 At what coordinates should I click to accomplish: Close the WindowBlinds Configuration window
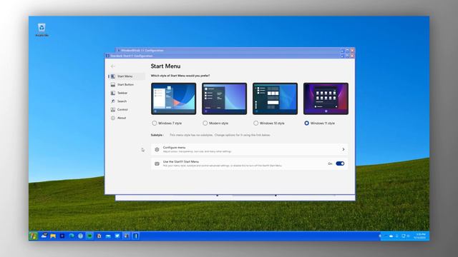pos(352,51)
